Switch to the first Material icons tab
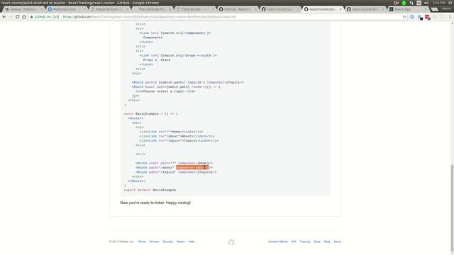The height and width of the screenshot is (255, 454). click(66, 9)
